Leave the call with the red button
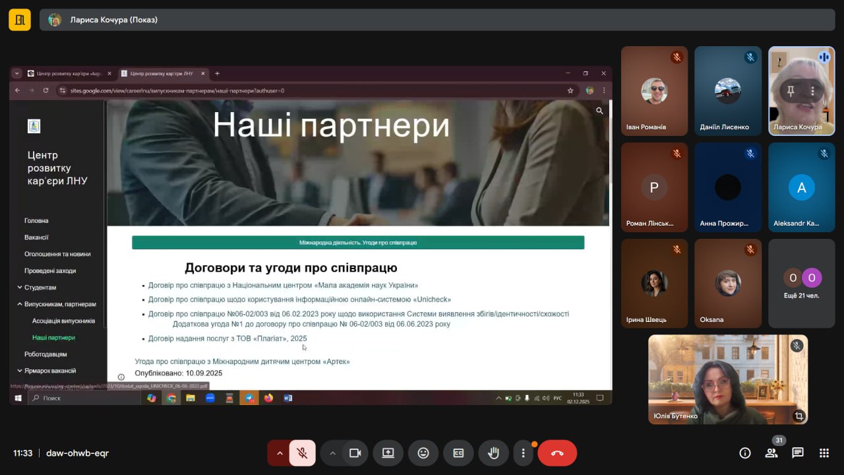 coord(557,453)
